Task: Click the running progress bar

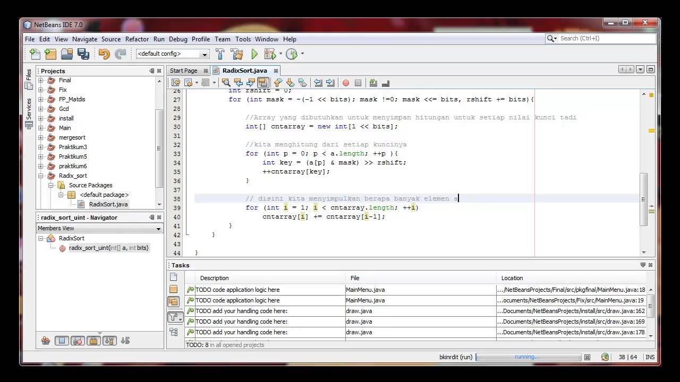Action: pyautogui.click(x=529, y=357)
